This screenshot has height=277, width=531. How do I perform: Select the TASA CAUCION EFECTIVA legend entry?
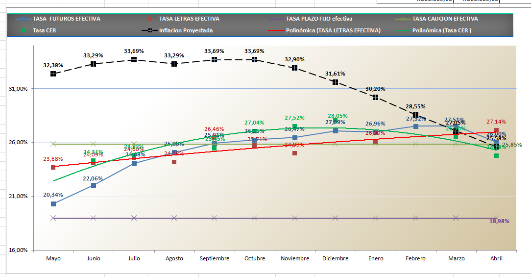436,19
